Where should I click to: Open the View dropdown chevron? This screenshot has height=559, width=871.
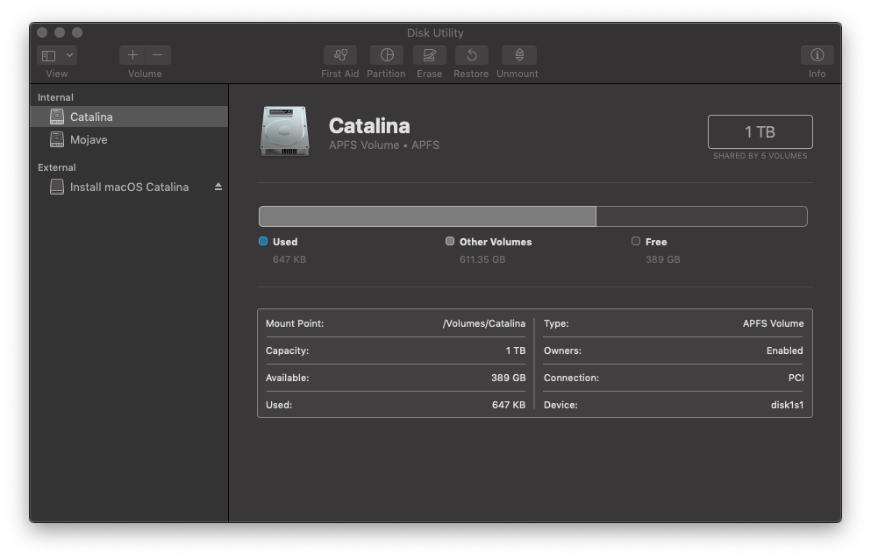(69, 55)
